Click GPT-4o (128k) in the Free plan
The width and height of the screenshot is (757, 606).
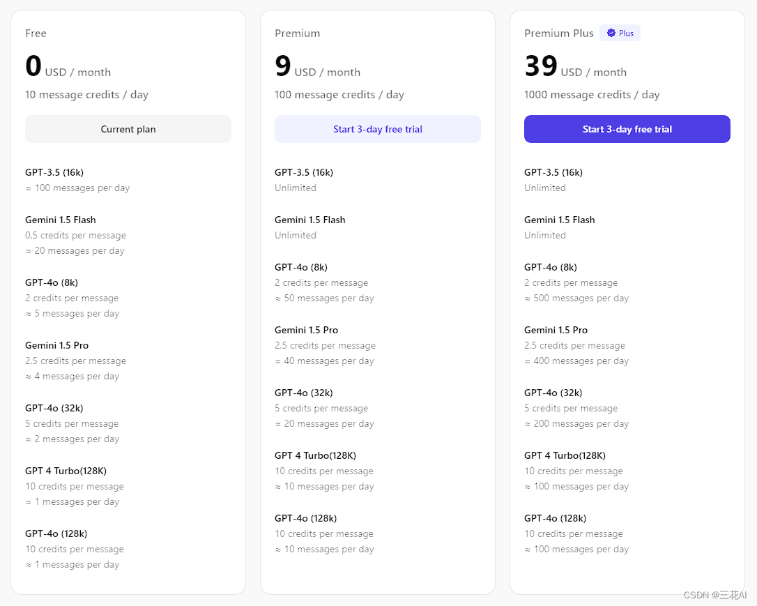click(x=56, y=533)
